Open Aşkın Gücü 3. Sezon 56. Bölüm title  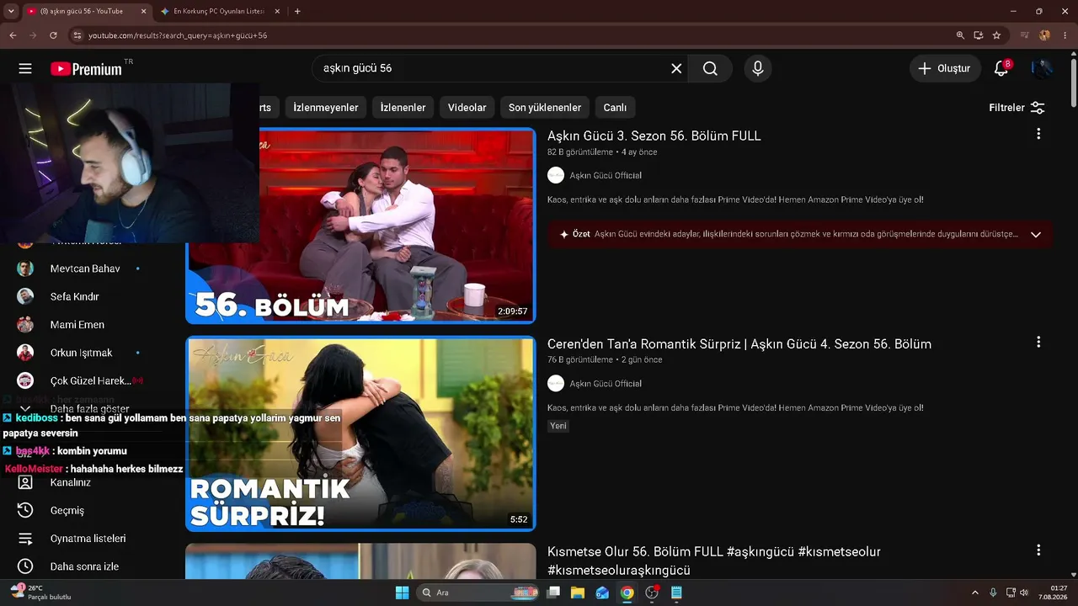(x=654, y=136)
